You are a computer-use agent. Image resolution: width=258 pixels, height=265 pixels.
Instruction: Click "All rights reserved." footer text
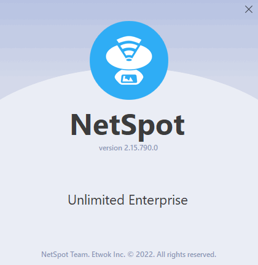click(x=187, y=255)
